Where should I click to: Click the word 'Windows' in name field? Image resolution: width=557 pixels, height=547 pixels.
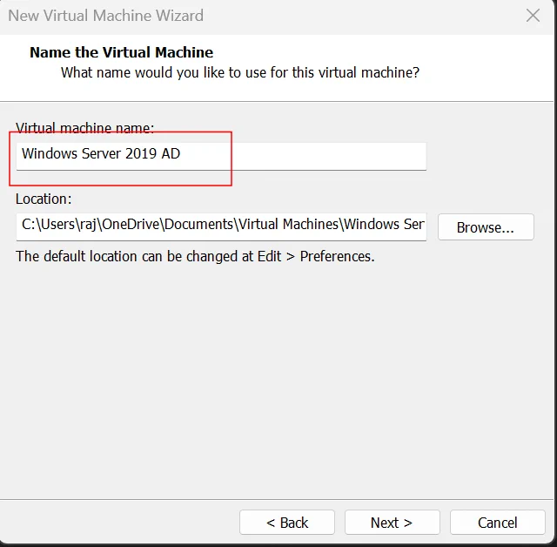50,153
